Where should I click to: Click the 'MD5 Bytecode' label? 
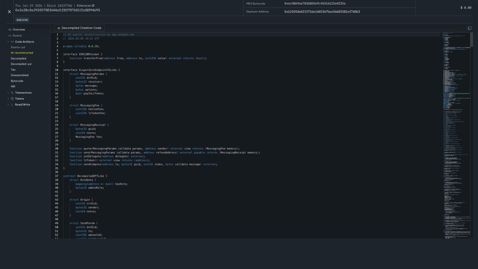(x=256, y=4)
